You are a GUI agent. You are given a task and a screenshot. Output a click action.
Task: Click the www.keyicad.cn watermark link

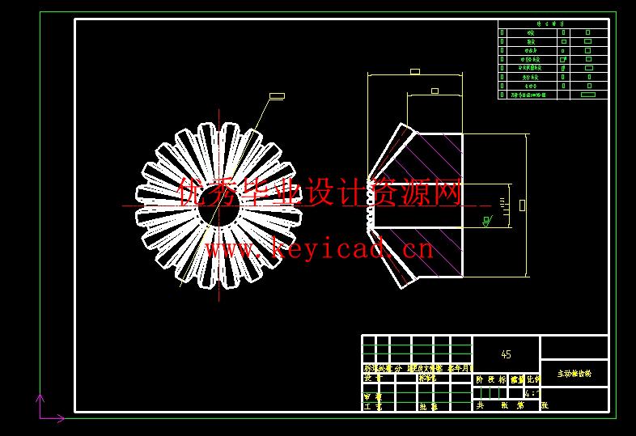318,249
